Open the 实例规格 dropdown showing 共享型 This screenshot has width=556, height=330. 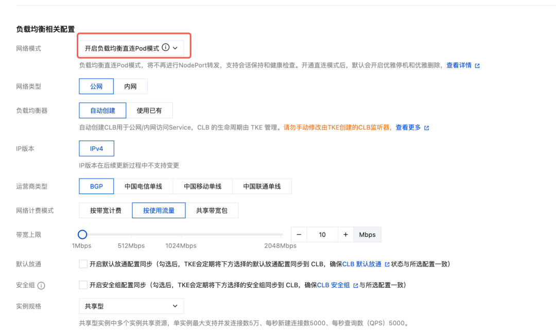(131, 306)
